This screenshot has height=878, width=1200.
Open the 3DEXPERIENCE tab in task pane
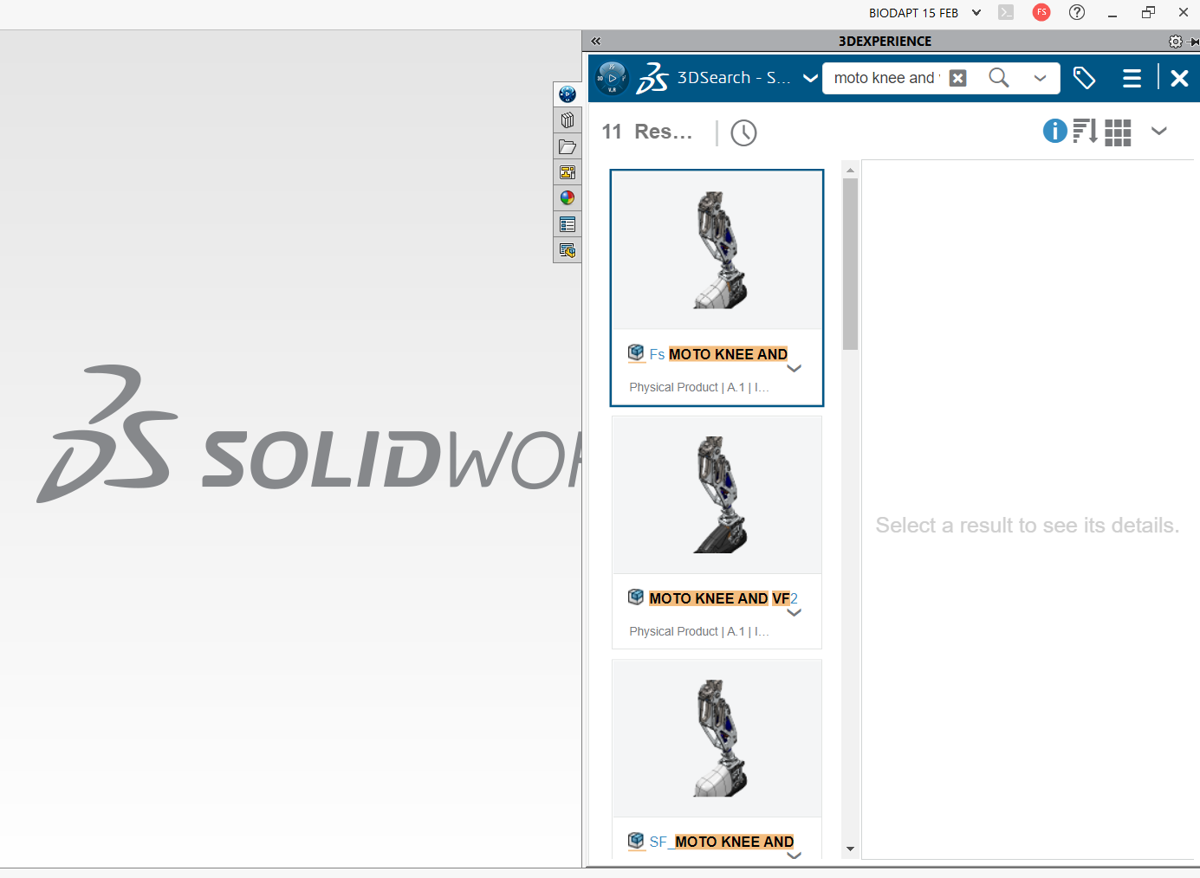pos(568,94)
